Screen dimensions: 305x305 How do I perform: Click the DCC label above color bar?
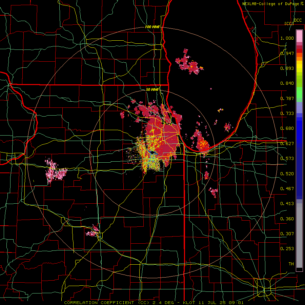(x=298, y=20)
